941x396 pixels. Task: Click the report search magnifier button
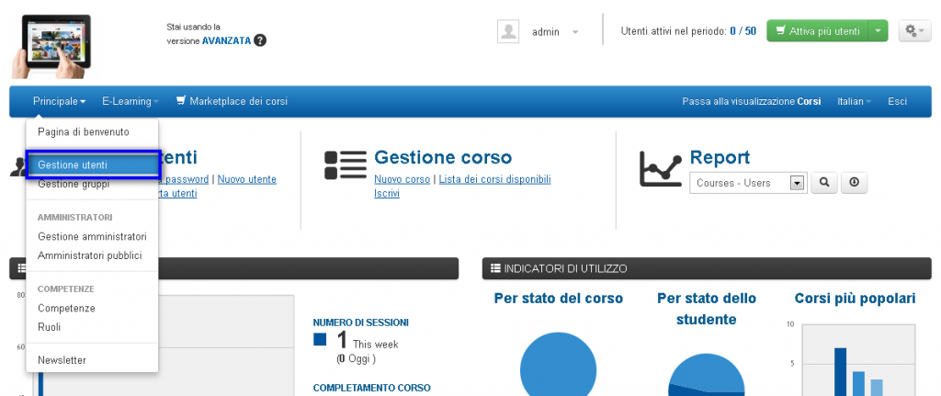coord(824,183)
